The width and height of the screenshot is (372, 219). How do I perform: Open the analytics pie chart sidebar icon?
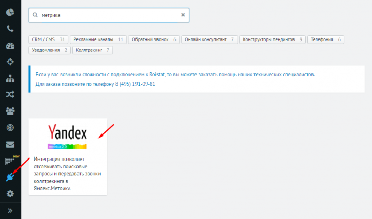(10, 12)
